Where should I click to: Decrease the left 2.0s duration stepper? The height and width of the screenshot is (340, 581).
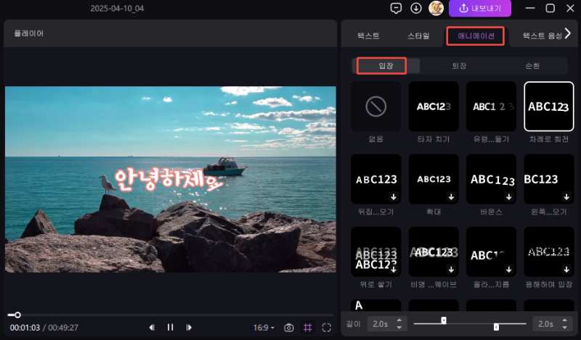[x=399, y=327]
